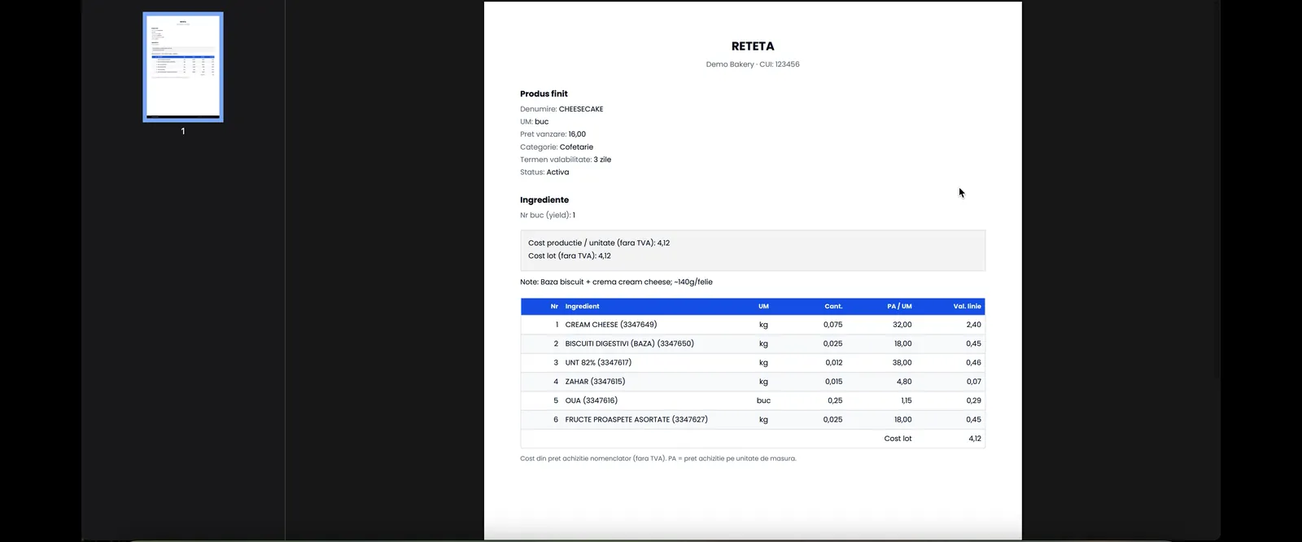Click the UM column header

[x=763, y=306]
